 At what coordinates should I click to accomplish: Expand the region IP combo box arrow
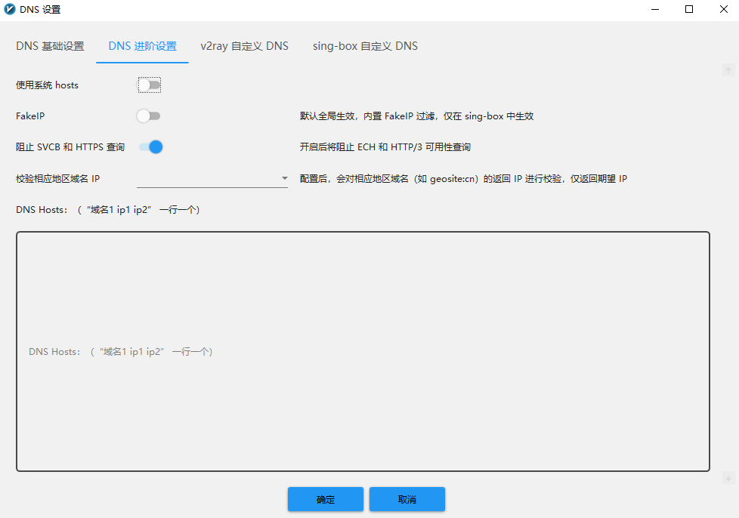283,178
